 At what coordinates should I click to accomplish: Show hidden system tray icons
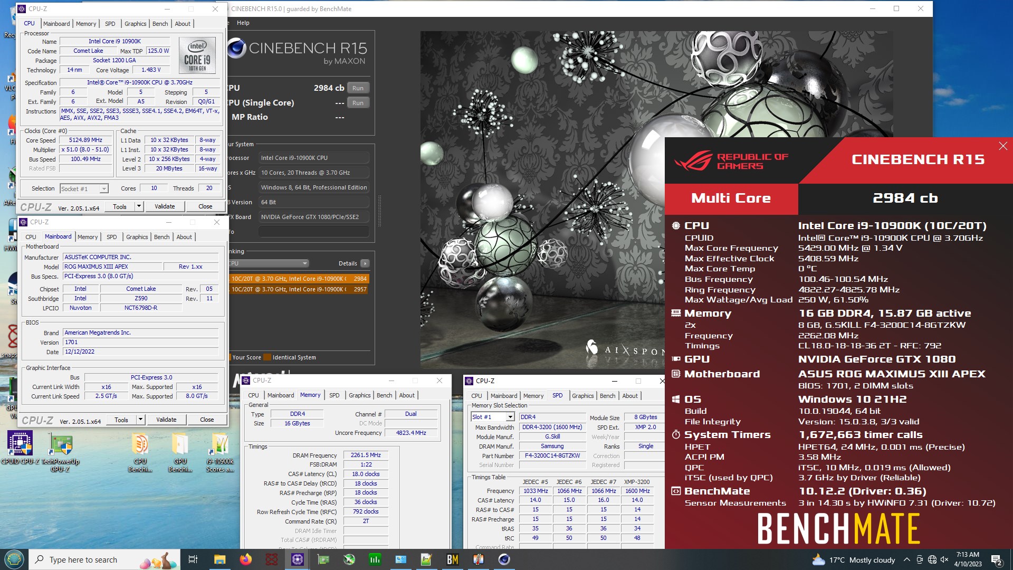(x=906, y=560)
